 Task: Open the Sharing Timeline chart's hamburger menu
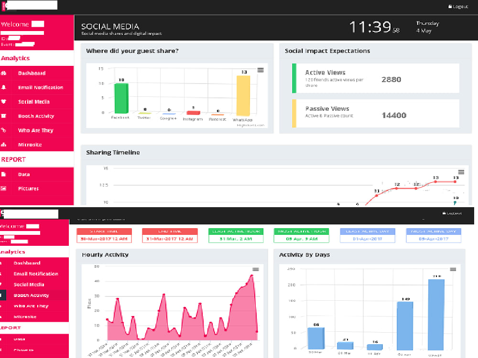point(461,172)
